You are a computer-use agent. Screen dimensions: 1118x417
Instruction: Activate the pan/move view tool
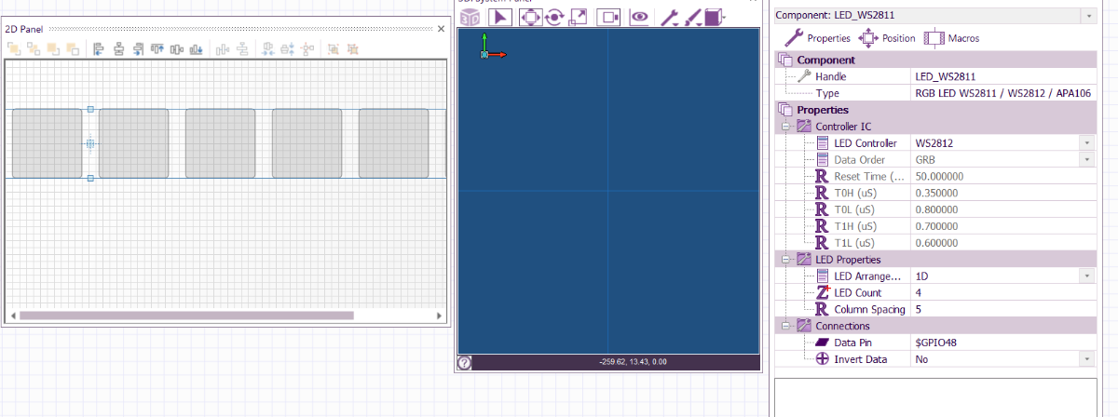[x=527, y=17]
